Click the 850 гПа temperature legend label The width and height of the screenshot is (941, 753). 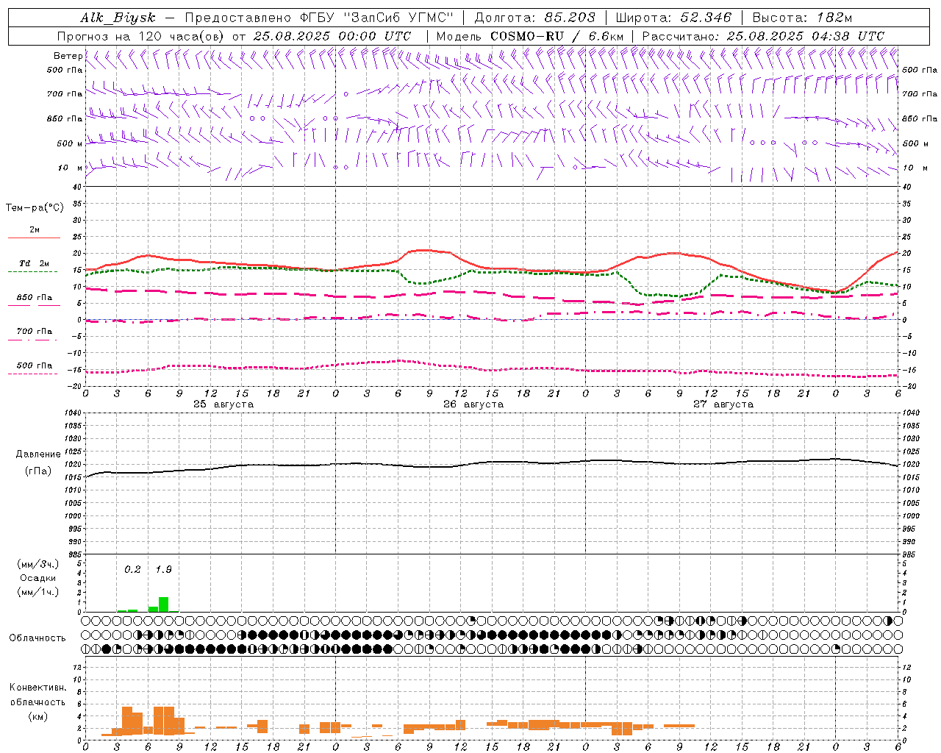click(x=35, y=298)
